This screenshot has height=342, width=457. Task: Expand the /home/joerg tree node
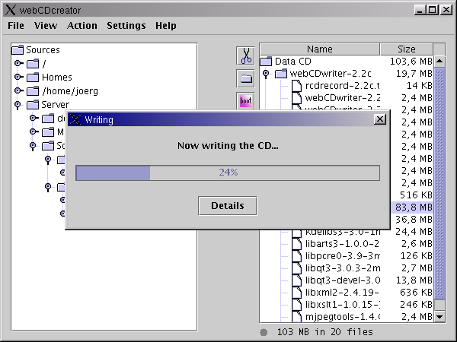click(x=18, y=91)
